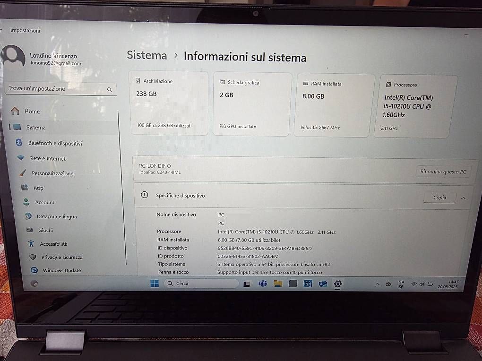Open File Explorer from the taskbar

(x=278, y=284)
